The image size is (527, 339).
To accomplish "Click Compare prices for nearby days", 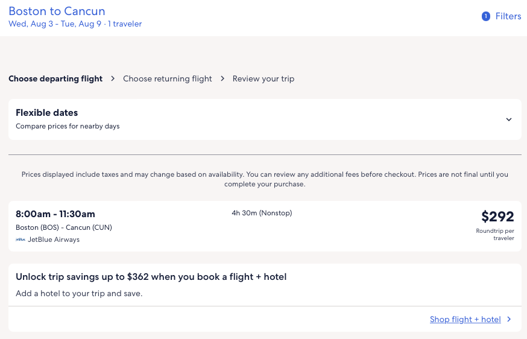I will coord(68,127).
